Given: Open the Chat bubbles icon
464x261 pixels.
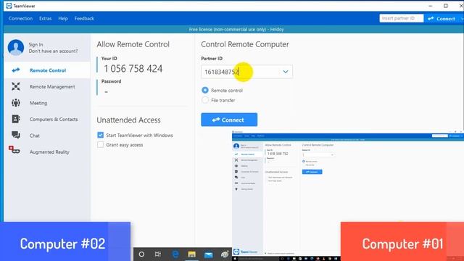Looking at the screenshot, I should click(x=16, y=136).
